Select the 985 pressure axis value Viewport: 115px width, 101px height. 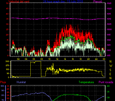(x=109, y=45)
